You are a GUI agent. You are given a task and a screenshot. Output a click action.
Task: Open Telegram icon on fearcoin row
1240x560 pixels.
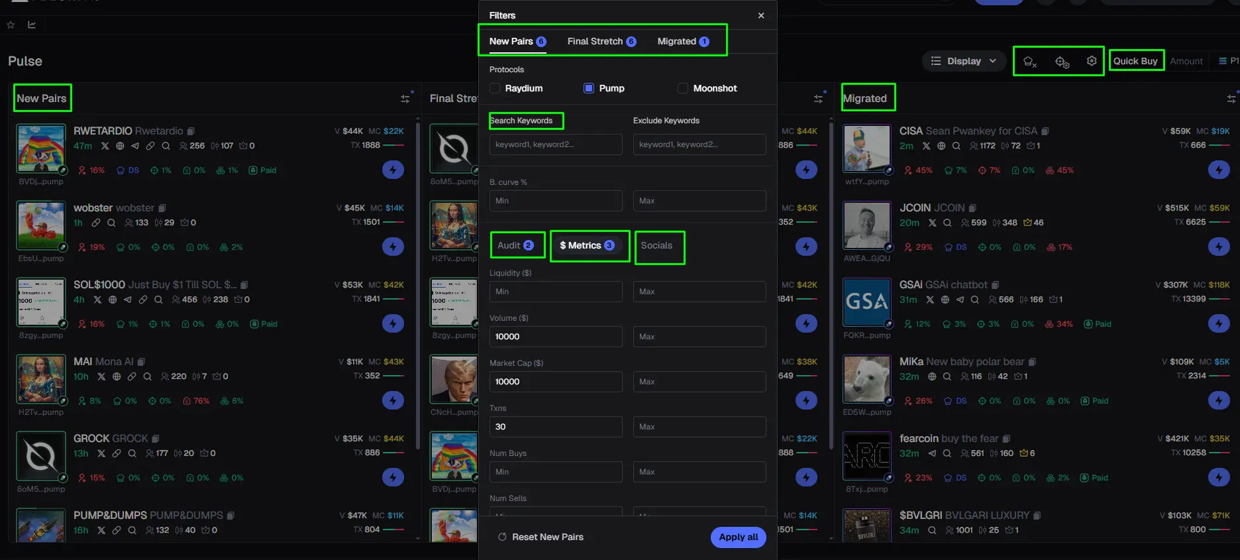(x=932, y=453)
